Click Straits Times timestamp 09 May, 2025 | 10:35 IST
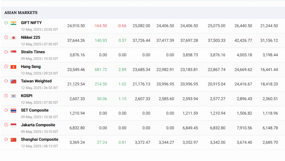The width and height of the screenshot is (285, 161). (x=40, y=59)
